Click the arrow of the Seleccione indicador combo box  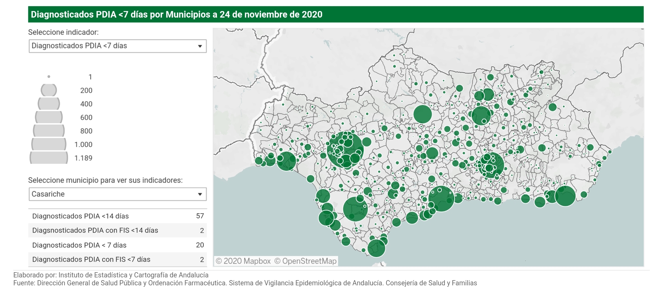click(x=200, y=46)
